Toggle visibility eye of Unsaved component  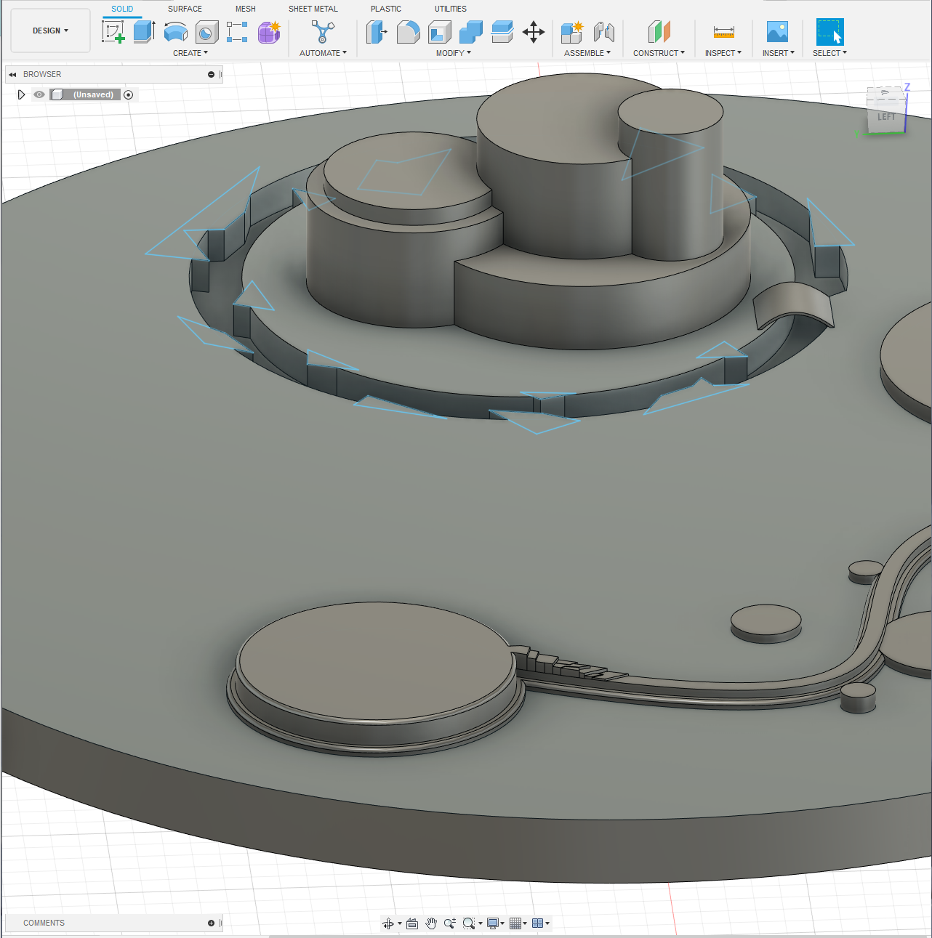pos(39,94)
